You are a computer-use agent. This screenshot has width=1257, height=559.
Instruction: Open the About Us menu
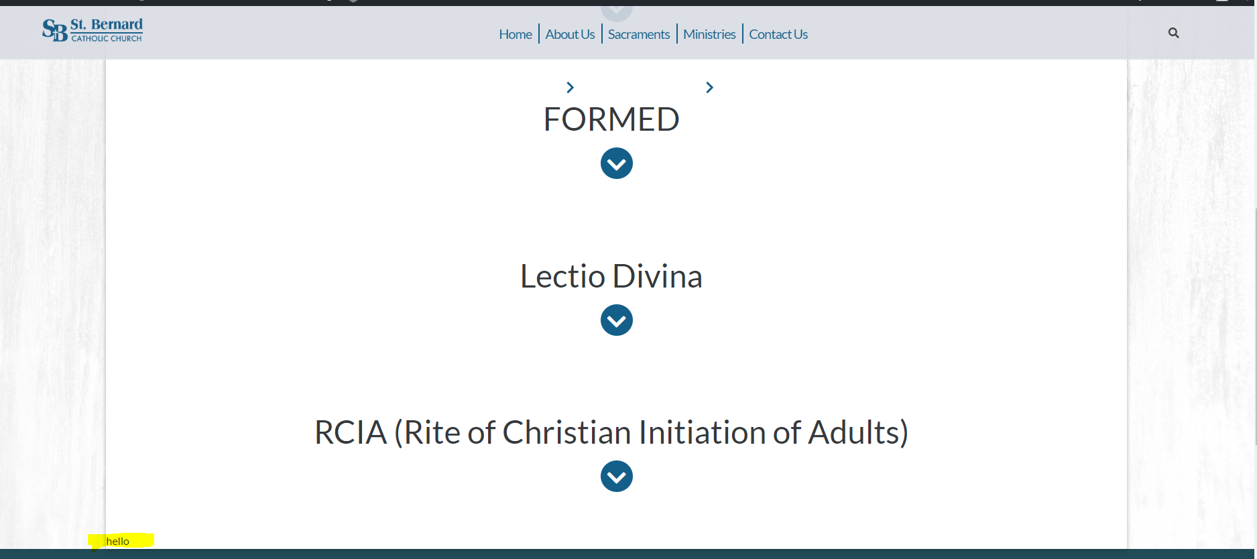click(x=570, y=34)
